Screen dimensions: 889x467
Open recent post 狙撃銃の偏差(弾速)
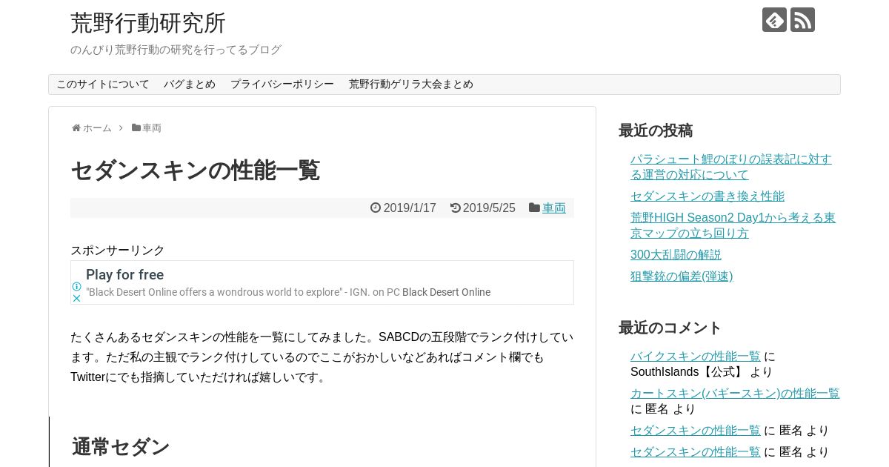pos(682,276)
